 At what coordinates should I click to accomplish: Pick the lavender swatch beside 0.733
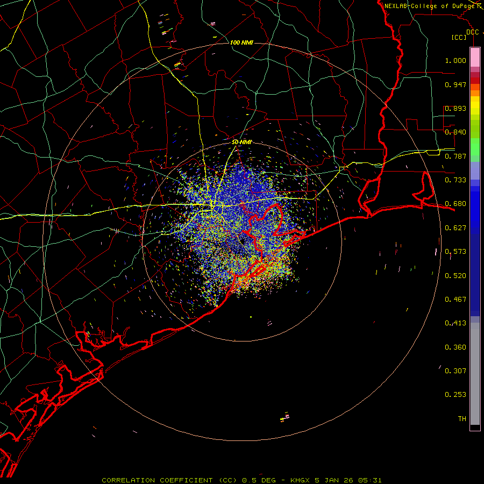click(x=475, y=171)
